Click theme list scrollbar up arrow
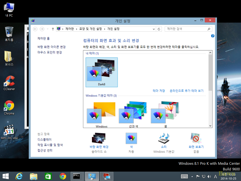The width and height of the screenshot is (241, 181). pos(210,53)
